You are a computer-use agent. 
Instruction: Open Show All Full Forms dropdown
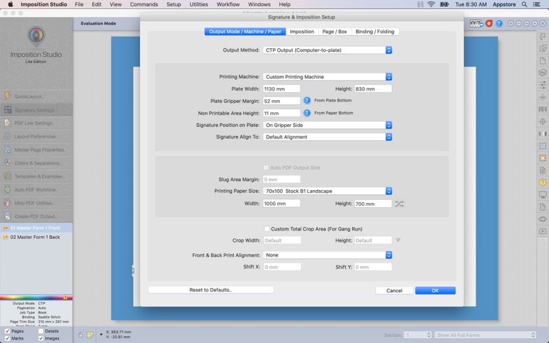coord(485,335)
